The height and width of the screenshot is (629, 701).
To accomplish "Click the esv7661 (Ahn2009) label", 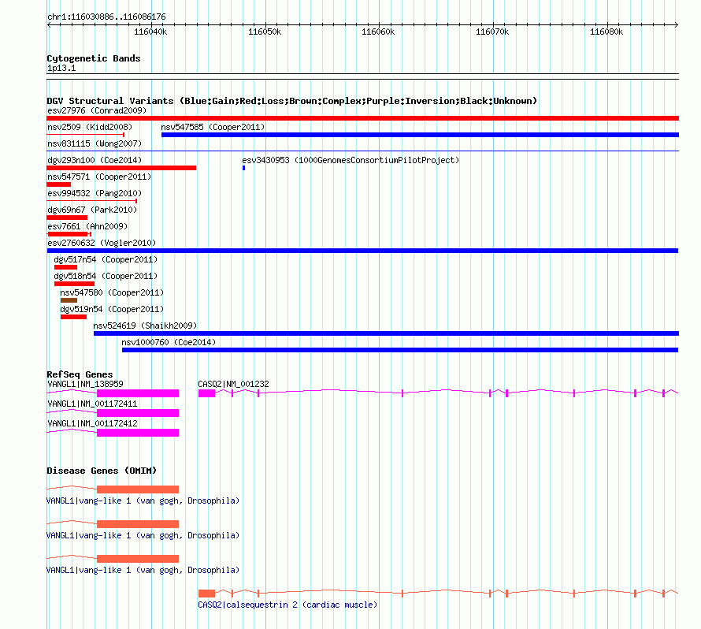I will (x=87, y=226).
